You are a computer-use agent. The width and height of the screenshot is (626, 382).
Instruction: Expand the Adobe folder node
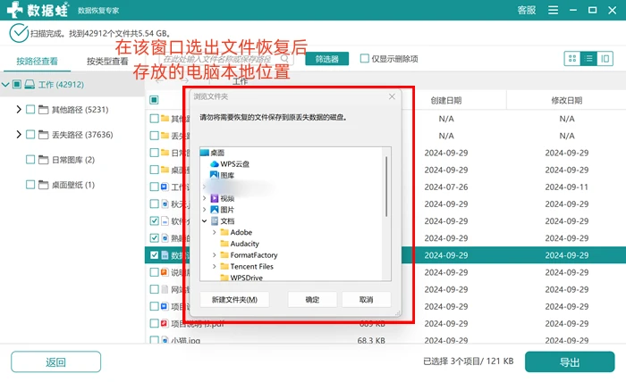click(215, 232)
